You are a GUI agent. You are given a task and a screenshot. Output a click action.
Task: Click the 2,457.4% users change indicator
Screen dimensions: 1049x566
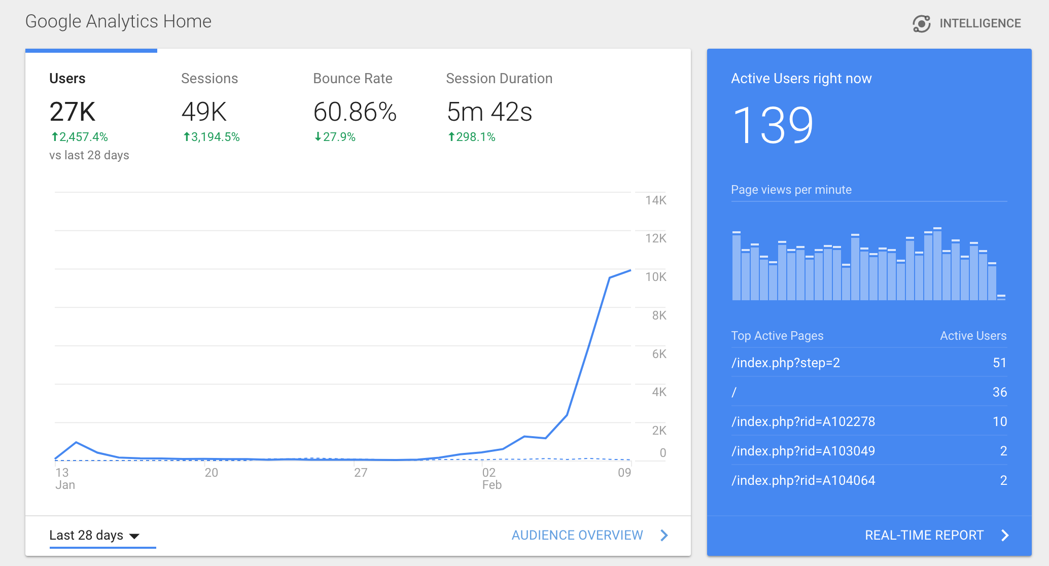point(79,137)
